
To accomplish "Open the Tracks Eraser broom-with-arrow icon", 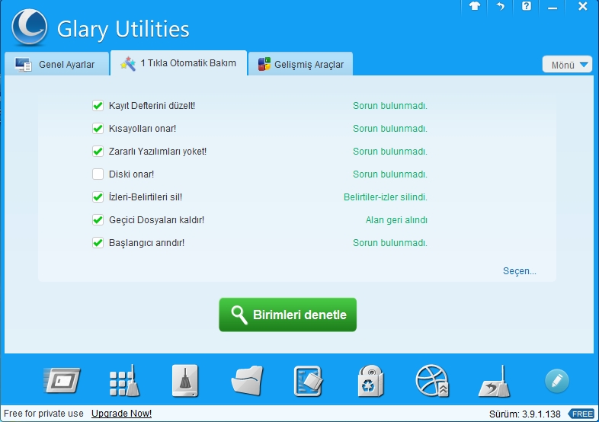I will (x=495, y=381).
